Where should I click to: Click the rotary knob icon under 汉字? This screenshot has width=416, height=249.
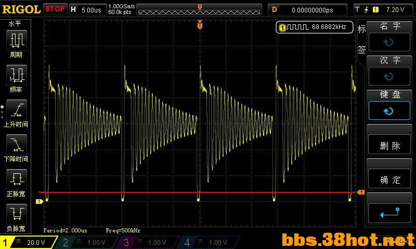click(x=389, y=76)
